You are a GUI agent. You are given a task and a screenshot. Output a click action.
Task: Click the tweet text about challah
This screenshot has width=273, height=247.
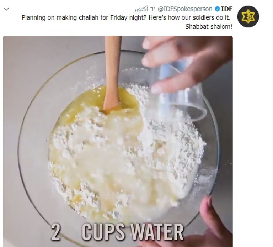(x=127, y=22)
